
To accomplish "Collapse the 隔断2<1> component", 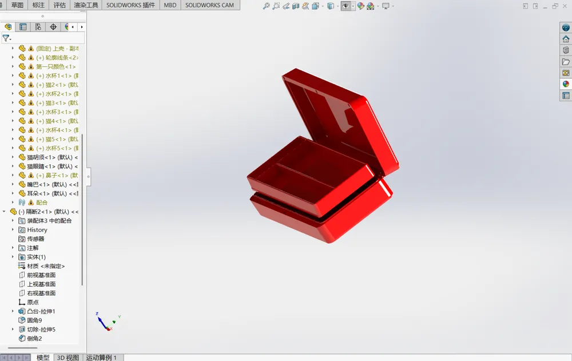I will pyautogui.click(x=4, y=211).
